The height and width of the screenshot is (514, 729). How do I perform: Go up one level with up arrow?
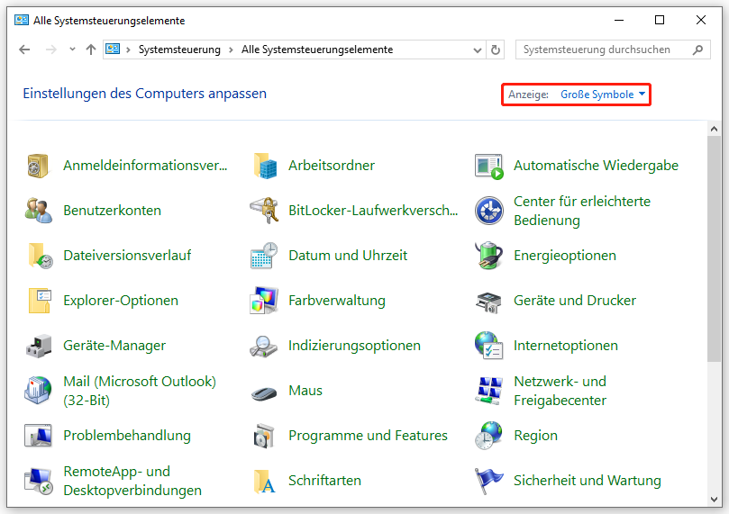[91, 50]
